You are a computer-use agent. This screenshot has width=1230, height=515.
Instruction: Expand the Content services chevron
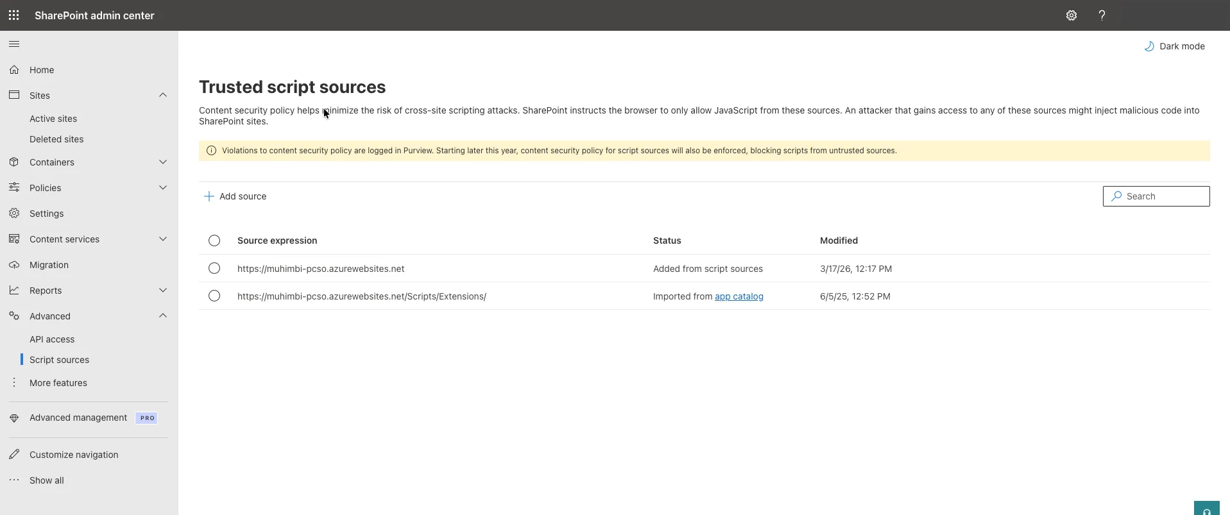click(x=163, y=239)
